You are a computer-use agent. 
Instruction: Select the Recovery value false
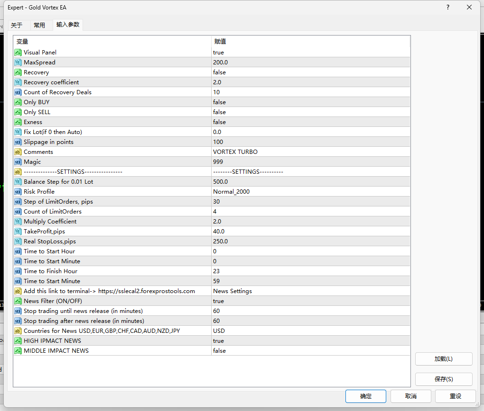[x=220, y=72]
